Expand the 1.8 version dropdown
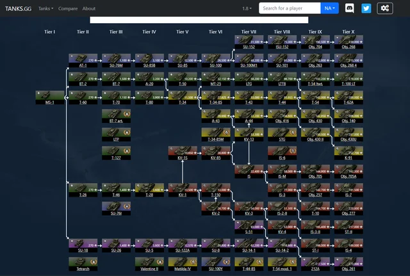This screenshot has width=410, height=276. (247, 8)
